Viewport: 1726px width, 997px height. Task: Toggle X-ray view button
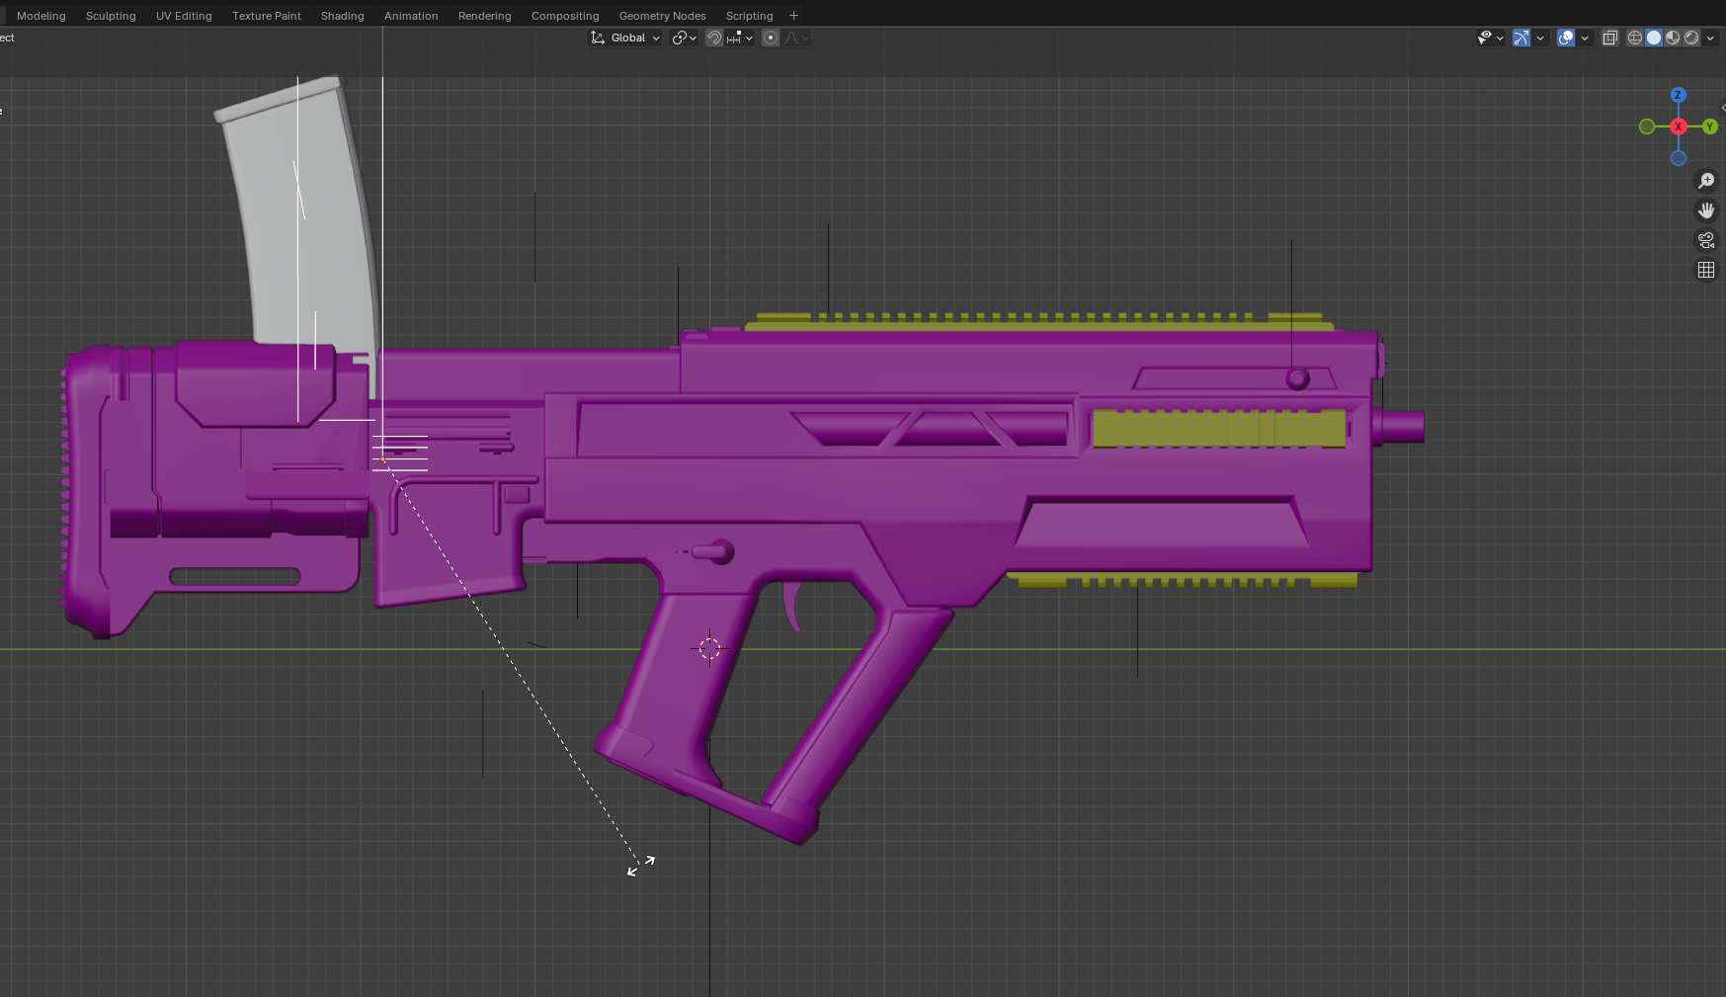pos(1610,38)
